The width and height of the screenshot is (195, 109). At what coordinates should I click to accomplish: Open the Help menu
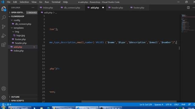(x=65, y=2)
